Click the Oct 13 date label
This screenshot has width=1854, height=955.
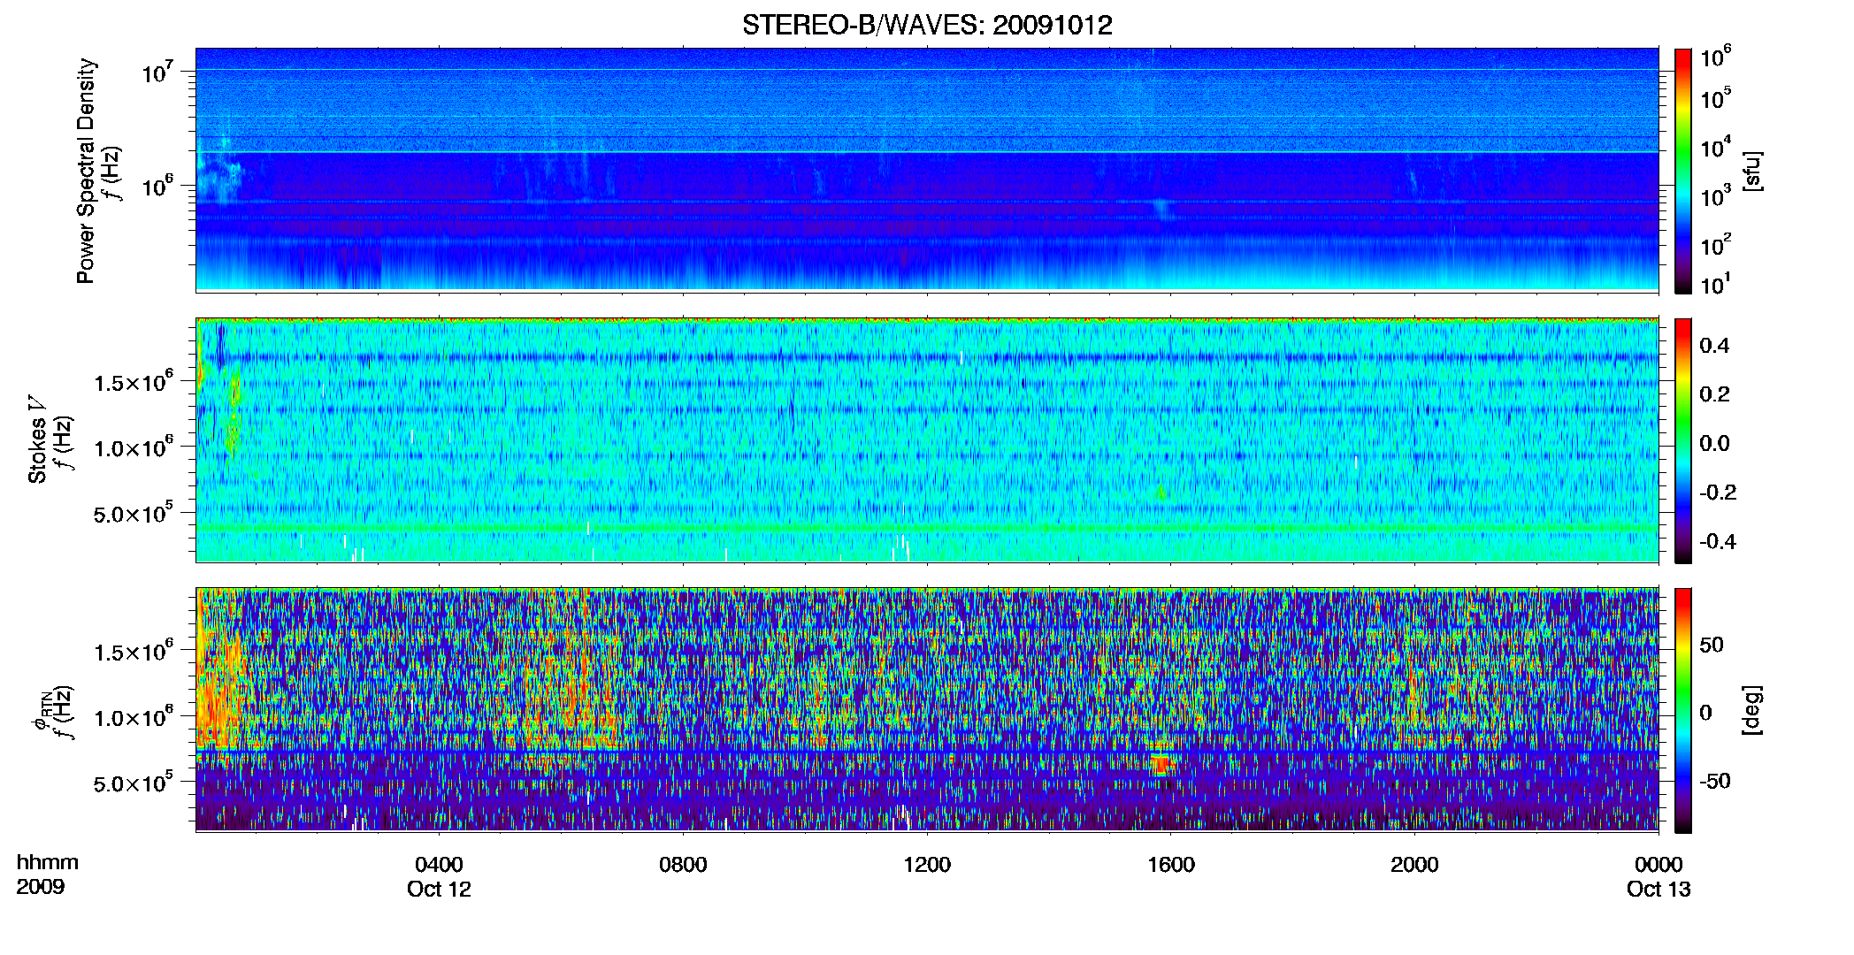click(x=1659, y=890)
